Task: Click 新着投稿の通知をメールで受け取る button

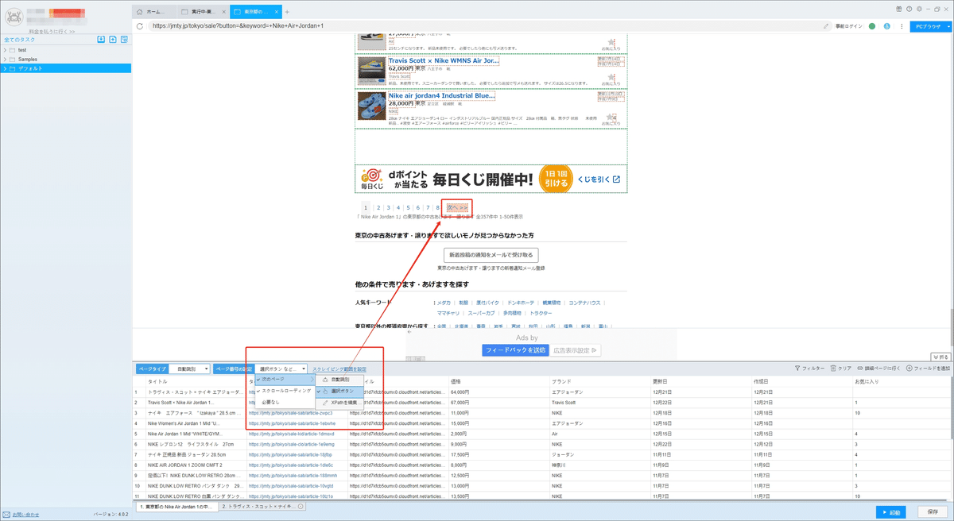Action: click(492, 255)
